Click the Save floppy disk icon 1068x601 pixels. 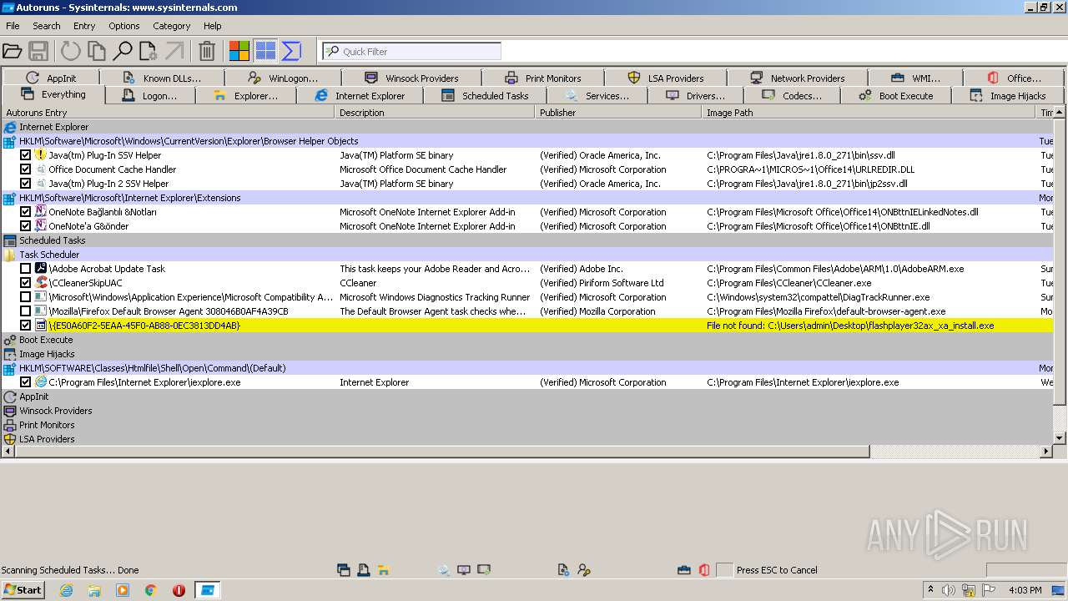[38, 51]
